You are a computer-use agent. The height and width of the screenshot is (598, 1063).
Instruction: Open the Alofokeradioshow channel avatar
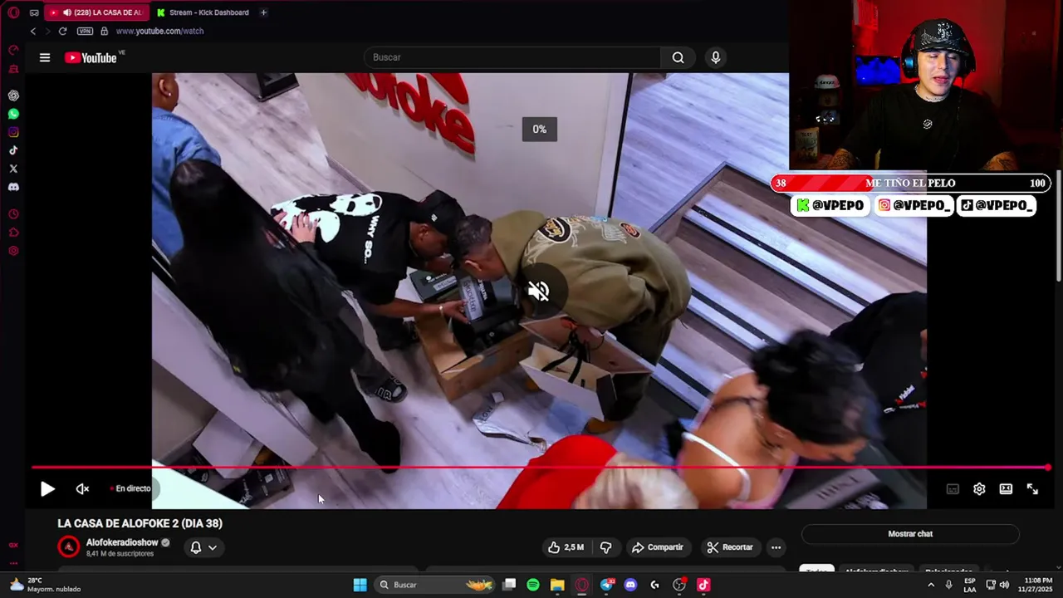click(69, 547)
